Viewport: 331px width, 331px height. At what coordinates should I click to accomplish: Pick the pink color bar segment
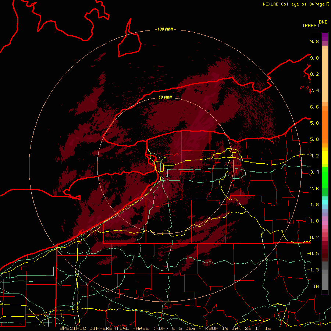point(325,223)
